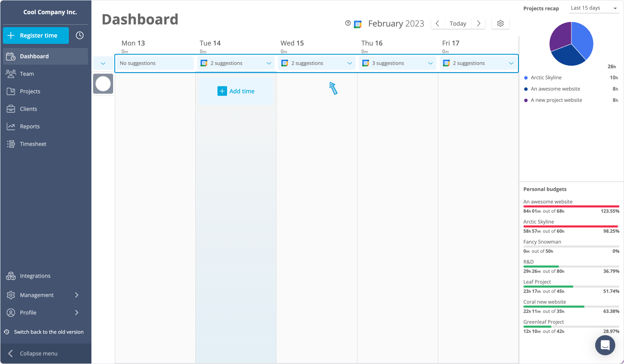This screenshot has height=364, width=624.
Task: Click the help question mark icon
Action: [x=348, y=23]
